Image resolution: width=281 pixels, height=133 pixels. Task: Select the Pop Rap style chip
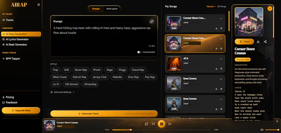click(150, 77)
